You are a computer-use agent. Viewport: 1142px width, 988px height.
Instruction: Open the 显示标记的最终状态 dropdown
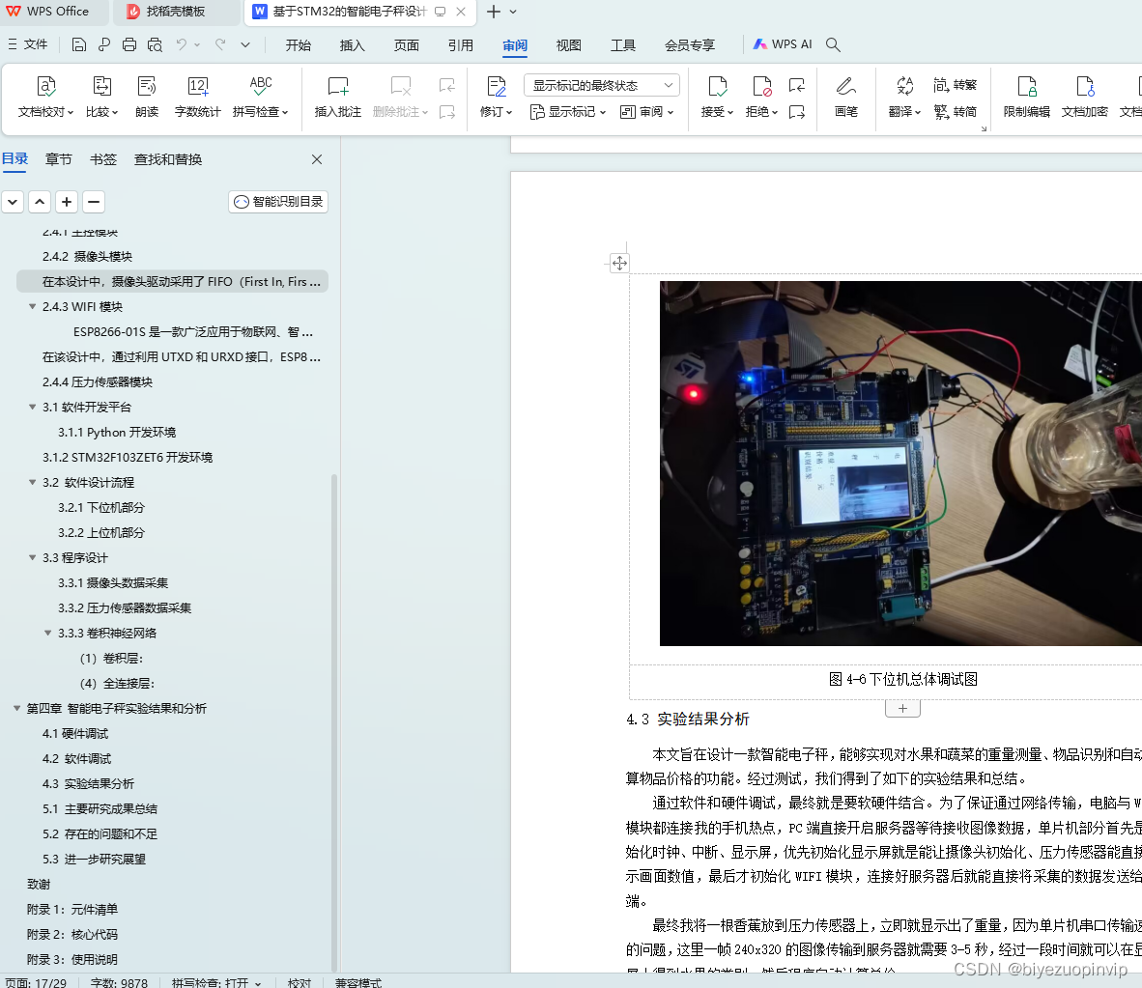tap(602, 85)
